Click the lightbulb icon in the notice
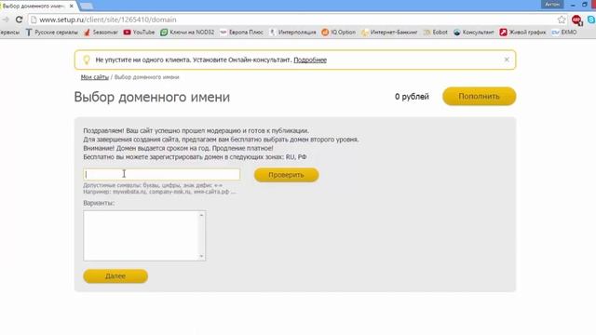596x335 pixels. pos(87,60)
